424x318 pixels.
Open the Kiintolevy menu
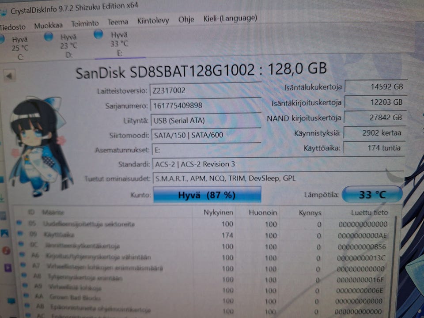(x=153, y=21)
